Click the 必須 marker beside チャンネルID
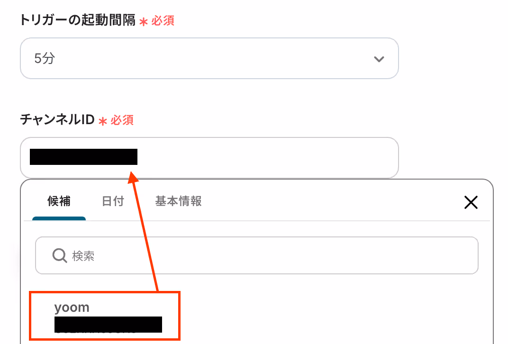The height and width of the screenshot is (344, 508). point(122,120)
